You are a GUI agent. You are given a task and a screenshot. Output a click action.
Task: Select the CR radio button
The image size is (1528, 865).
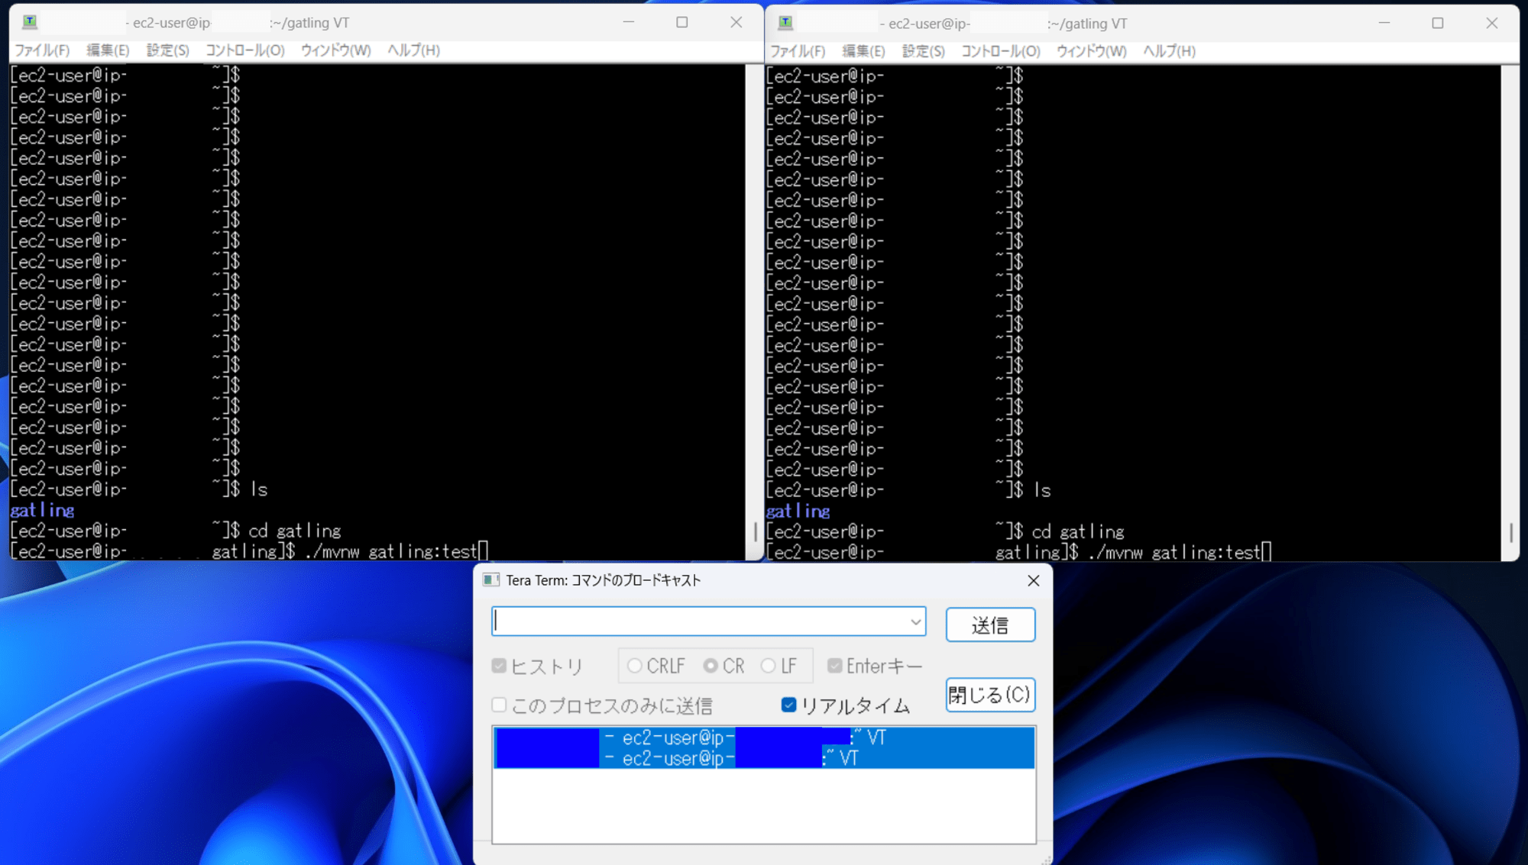pyautogui.click(x=711, y=666)
